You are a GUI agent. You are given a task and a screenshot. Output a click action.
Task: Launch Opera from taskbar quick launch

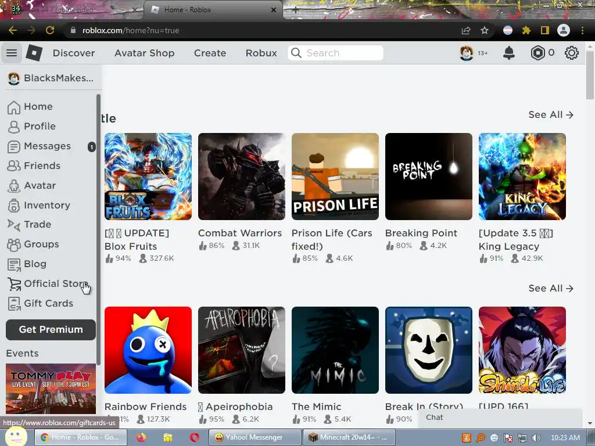(x=195, y=437)
